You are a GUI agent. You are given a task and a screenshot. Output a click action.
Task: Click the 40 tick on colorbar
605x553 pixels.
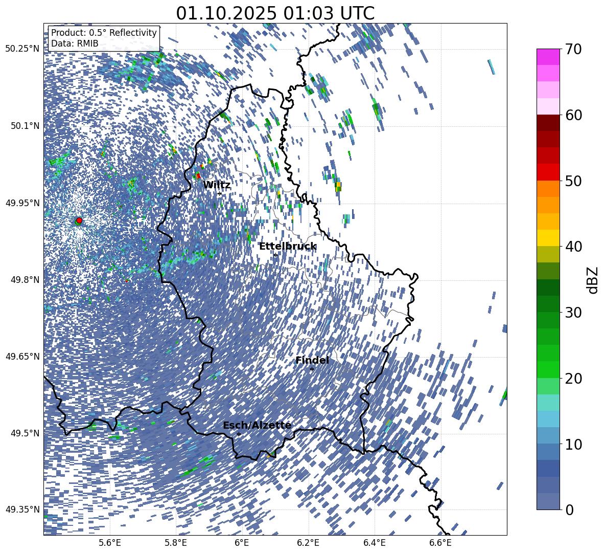coord(573,247)
